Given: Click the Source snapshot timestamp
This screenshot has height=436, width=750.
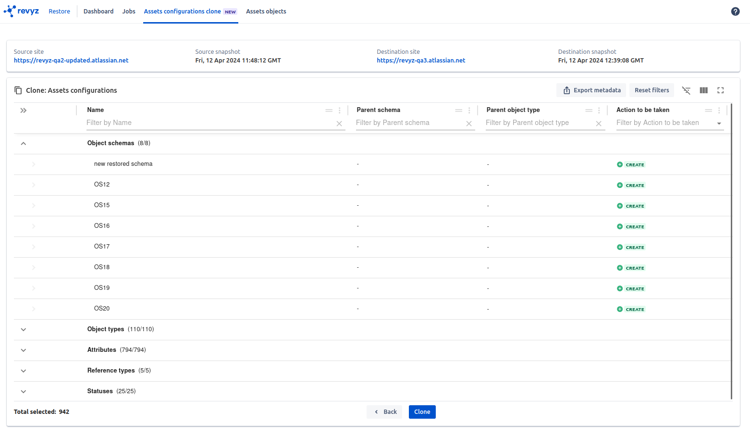Looking at the screenshot, I should pyautogui.click(x=238, y=61).
